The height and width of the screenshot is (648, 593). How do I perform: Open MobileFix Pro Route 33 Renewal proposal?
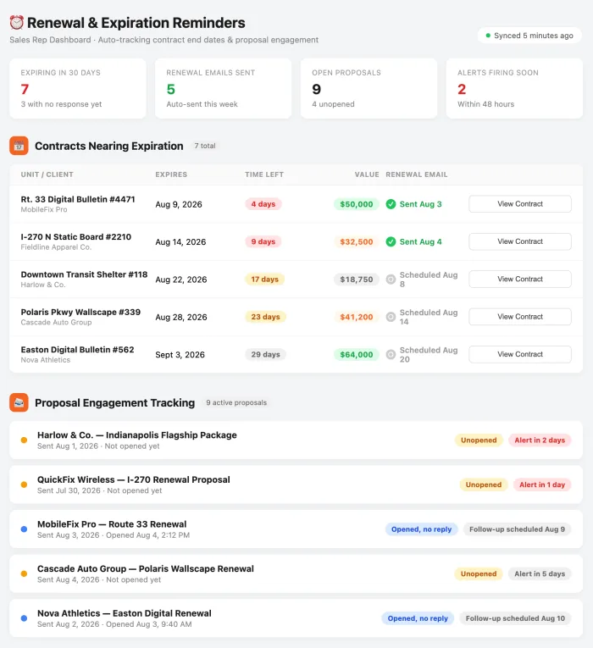point(296,529)
